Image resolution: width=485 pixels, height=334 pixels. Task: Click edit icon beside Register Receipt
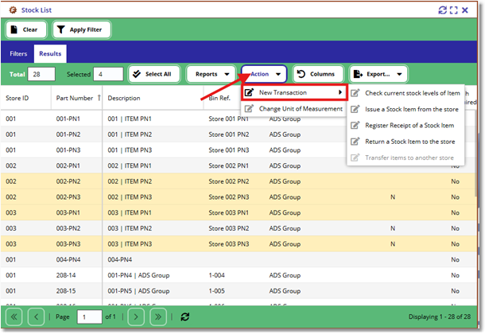(x=355, y=125)
